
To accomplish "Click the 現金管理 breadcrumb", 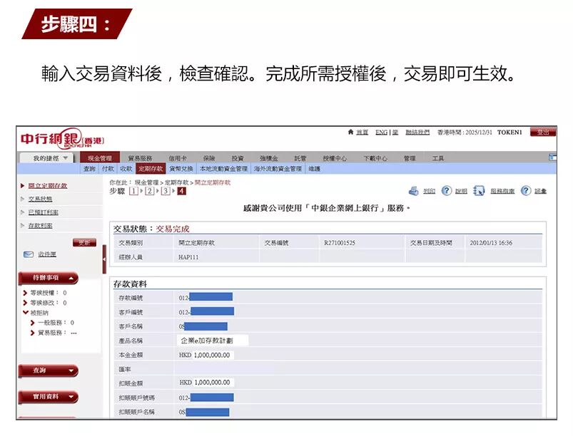I will (146, 182).
